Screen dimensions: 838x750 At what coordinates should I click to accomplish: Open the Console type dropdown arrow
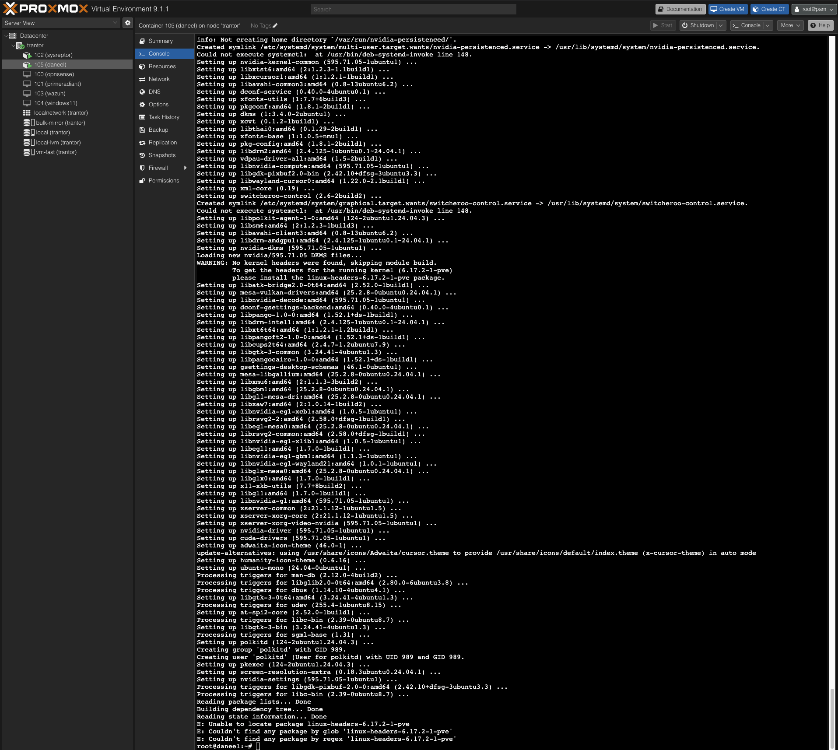[768, 25]
